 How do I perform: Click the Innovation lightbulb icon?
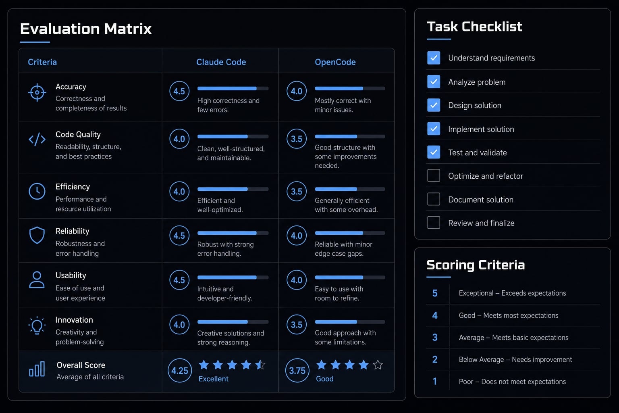[x=37, y=325]
